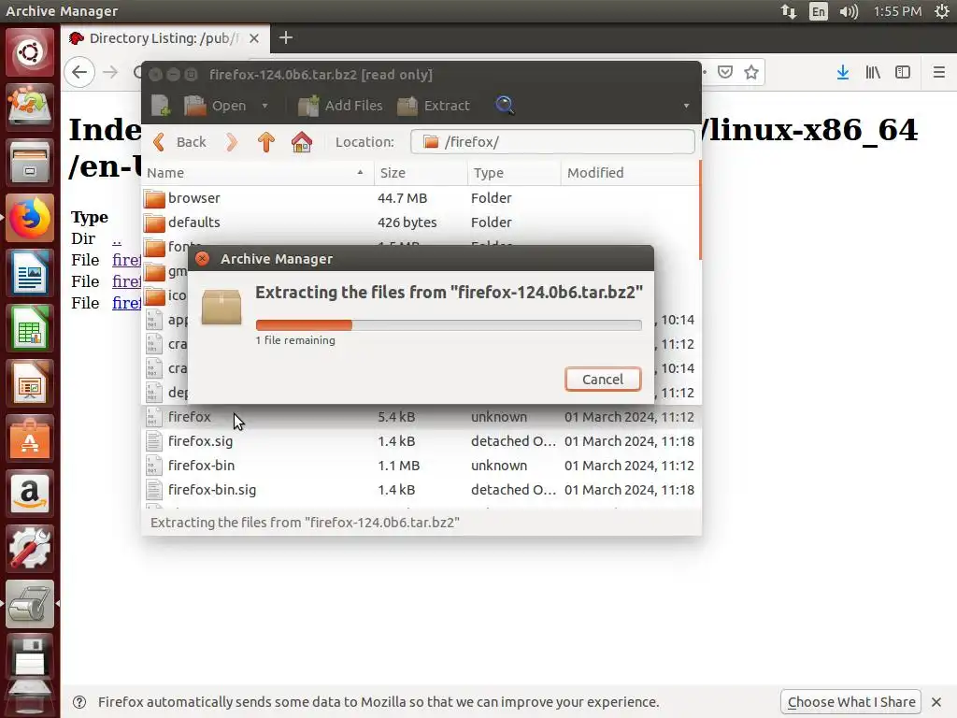Launch the Ubuntu installer dock icon
957x718 pixels.
(30, 107)
